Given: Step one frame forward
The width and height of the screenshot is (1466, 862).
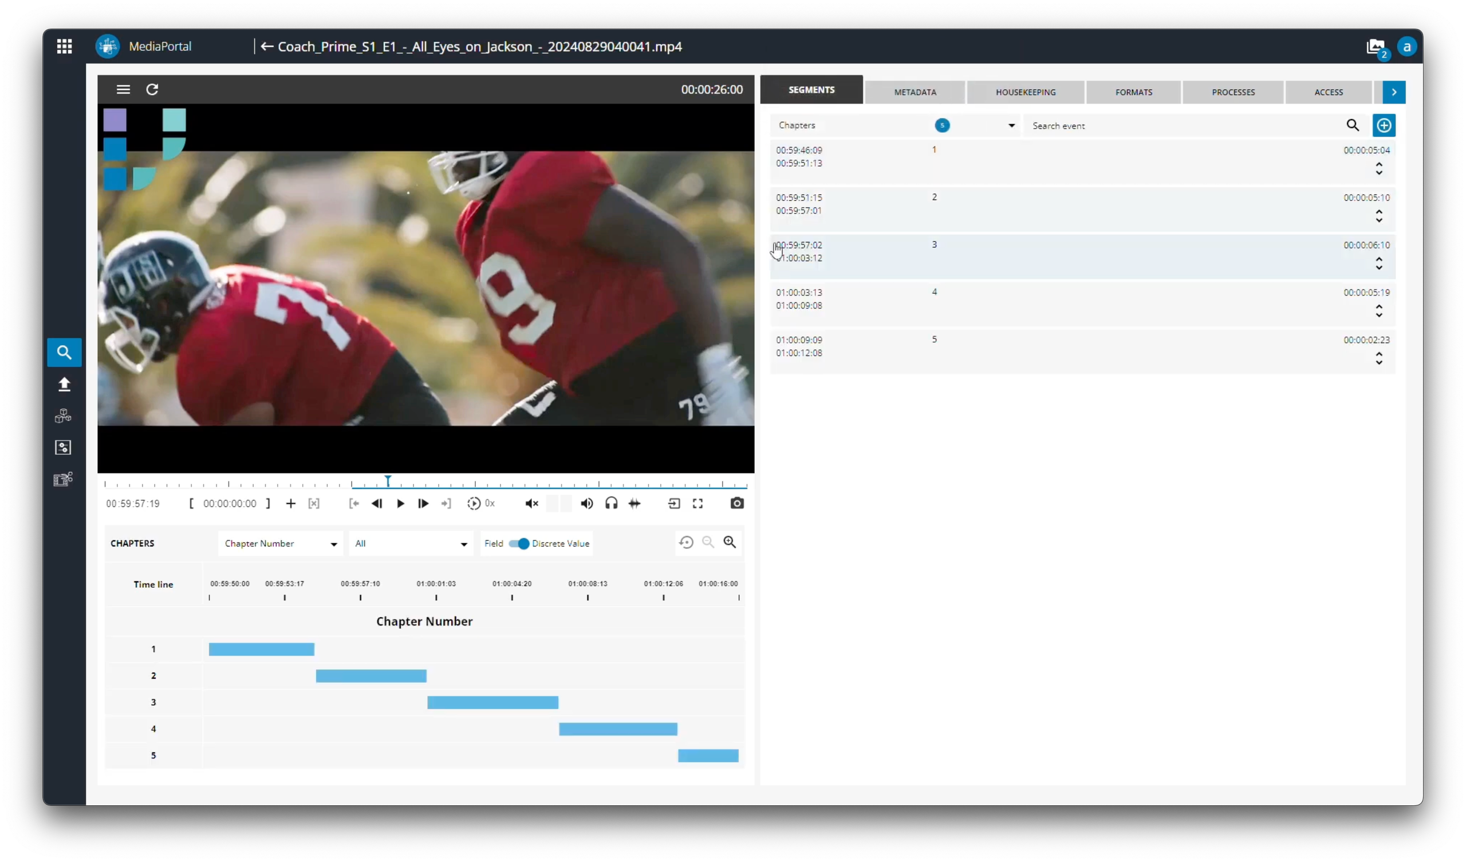Looking at the screenshot, I should (x=424, y=504).
